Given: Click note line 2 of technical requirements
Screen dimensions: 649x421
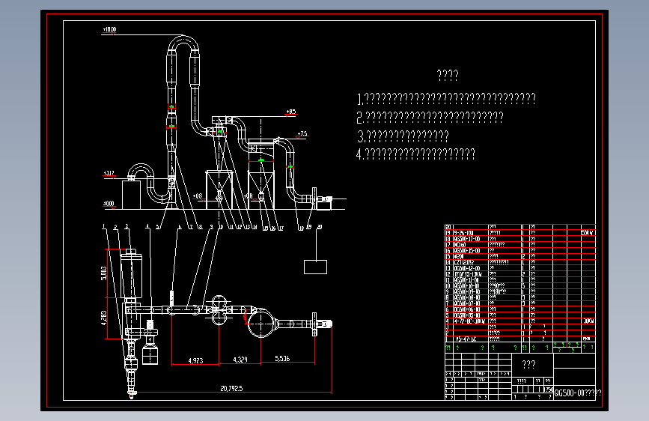Looking at the screenshot, I should pos(430,118).
